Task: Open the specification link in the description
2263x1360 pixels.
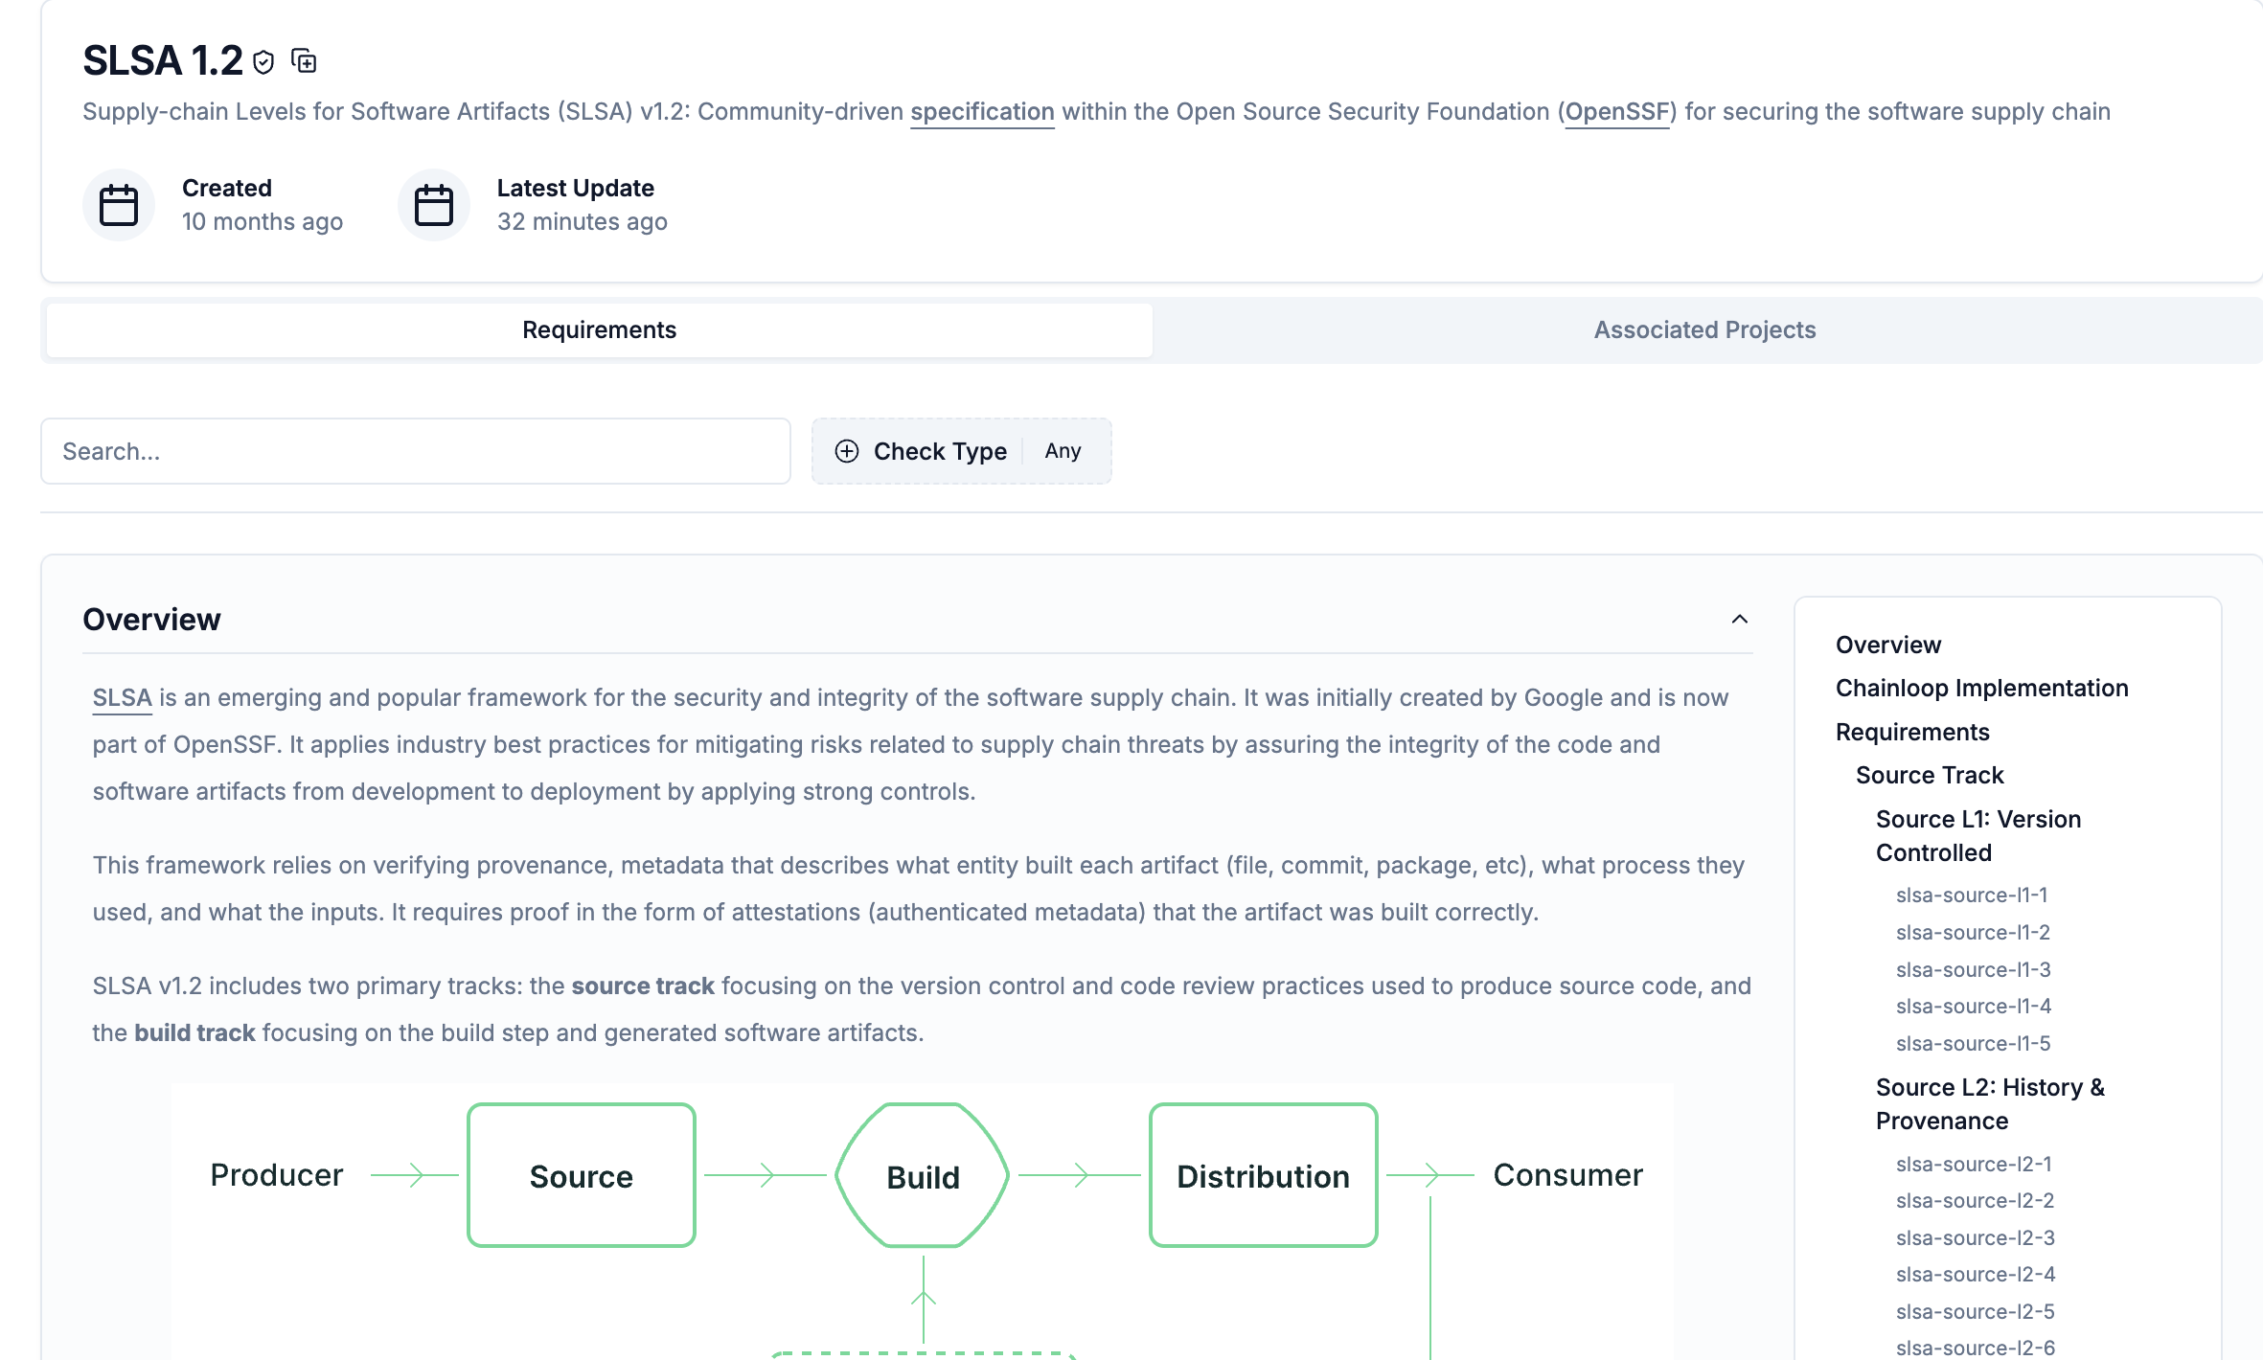Action: (982, 112)
